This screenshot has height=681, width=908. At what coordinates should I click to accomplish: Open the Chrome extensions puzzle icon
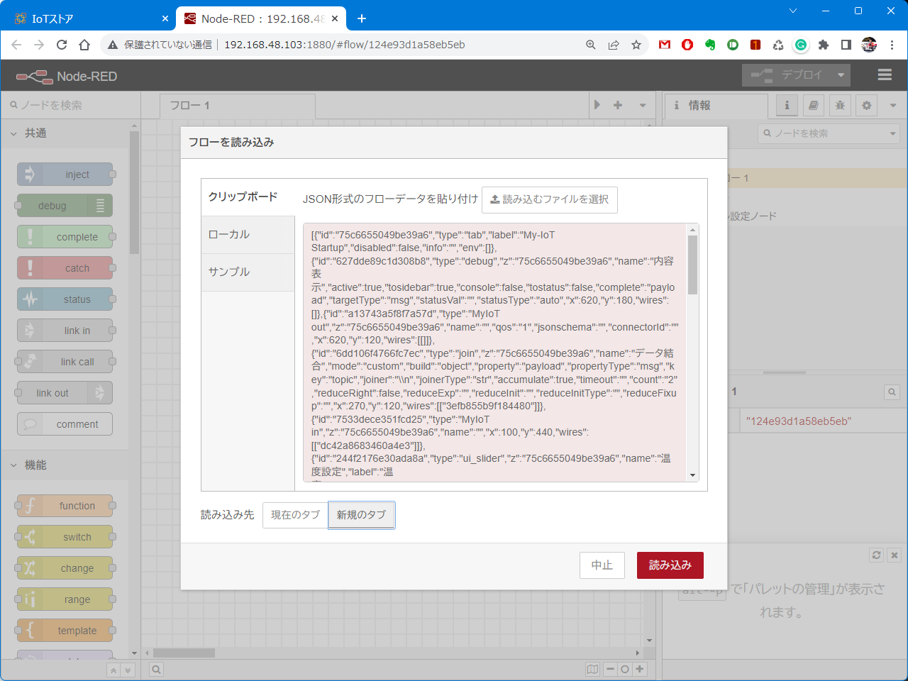tap(824, 45)
